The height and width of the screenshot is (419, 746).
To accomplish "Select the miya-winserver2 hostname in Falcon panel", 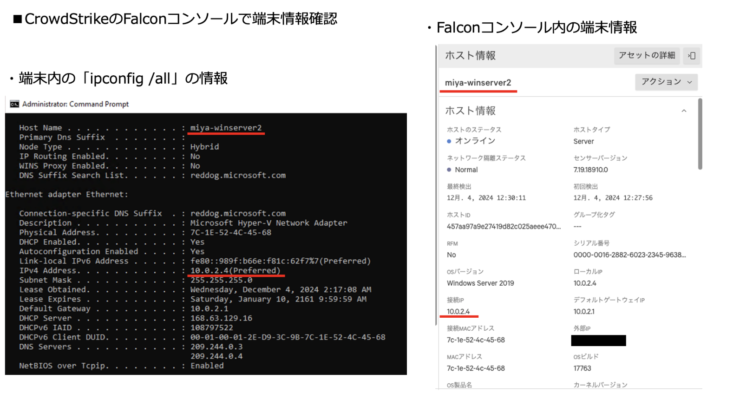I will tap(478, 83).
